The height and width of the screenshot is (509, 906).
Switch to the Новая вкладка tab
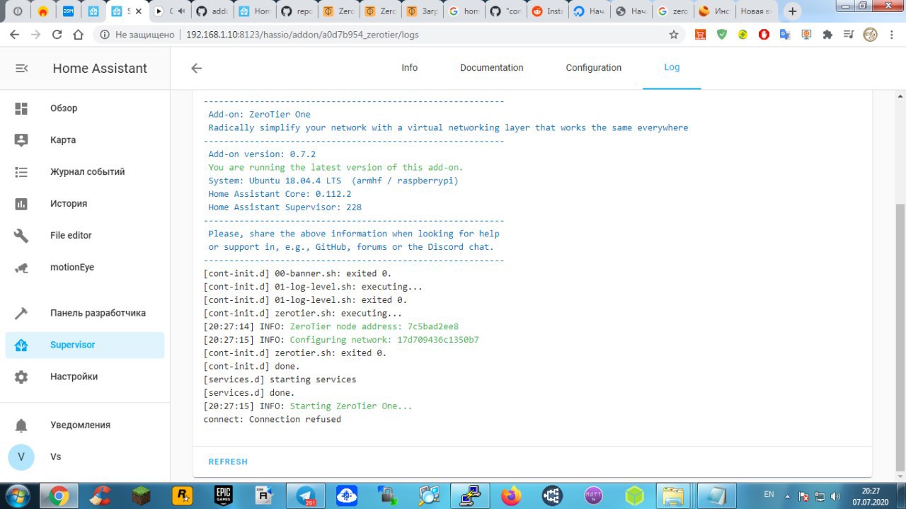755,11
